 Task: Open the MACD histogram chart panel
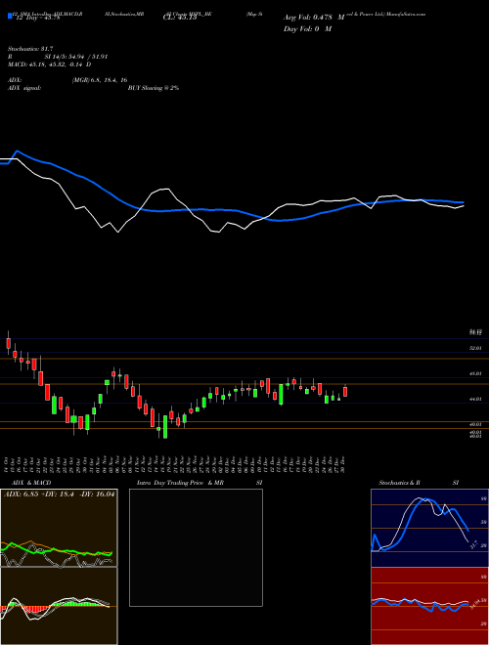(x=59, y=606)
